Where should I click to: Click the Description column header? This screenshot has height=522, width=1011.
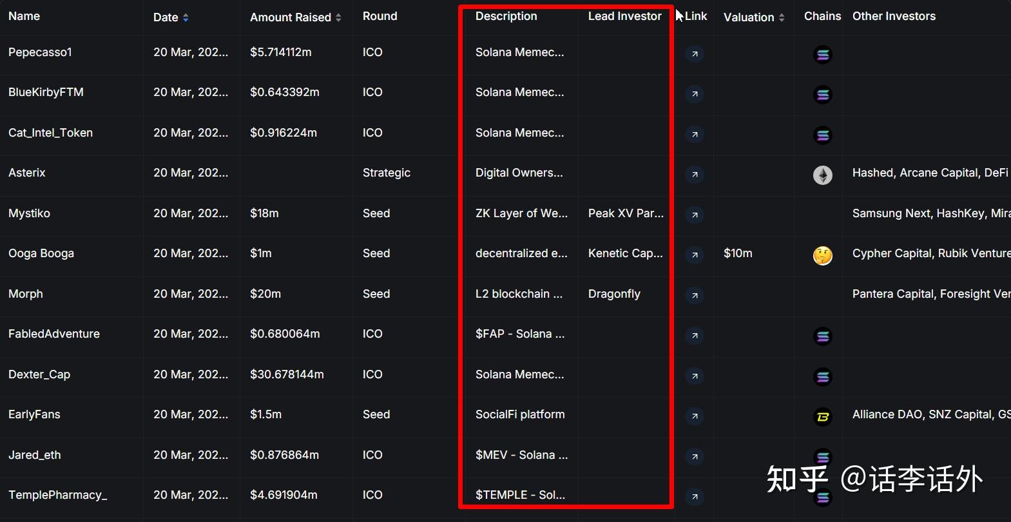pos(506,16)
